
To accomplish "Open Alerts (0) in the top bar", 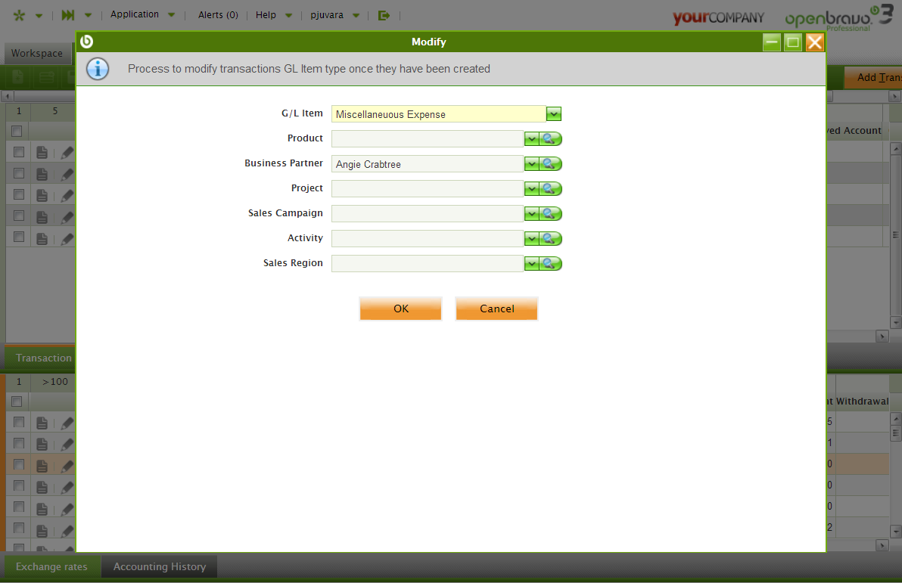I will [x=218, y=15].
